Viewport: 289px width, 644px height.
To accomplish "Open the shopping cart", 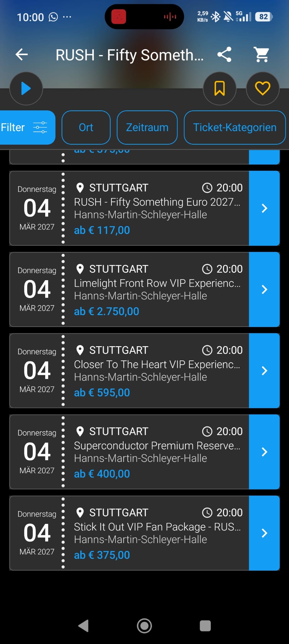I will pyautogui.click(x=262, y=54).
